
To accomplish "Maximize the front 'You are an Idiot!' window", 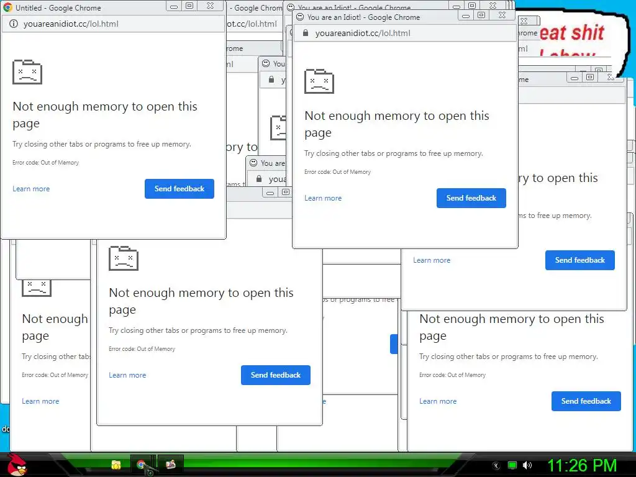I will (x=481, y=15).
